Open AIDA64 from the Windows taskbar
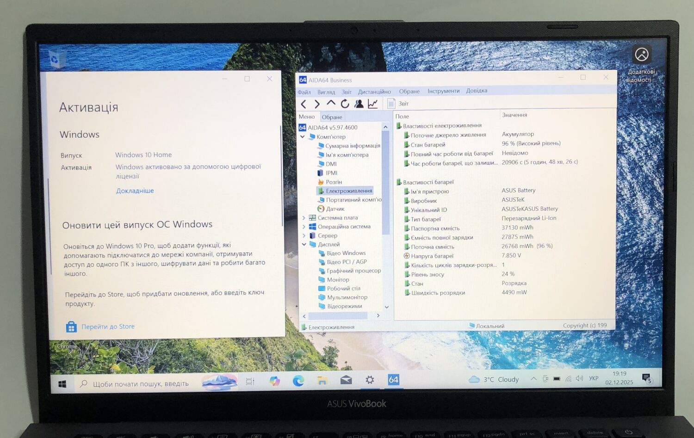 tap(393, 380)
